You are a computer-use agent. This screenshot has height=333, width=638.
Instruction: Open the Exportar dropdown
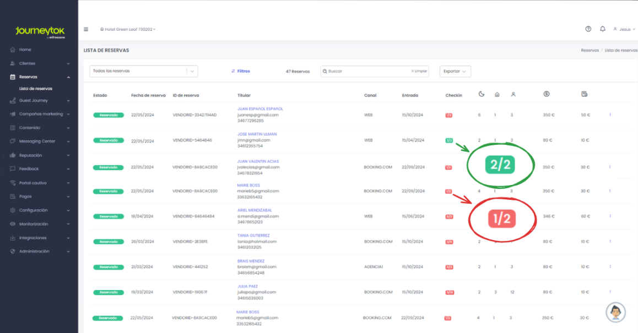click(455, 72)
